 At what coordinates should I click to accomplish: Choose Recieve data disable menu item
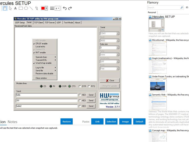pyautogui.click(x=45, y=73)
